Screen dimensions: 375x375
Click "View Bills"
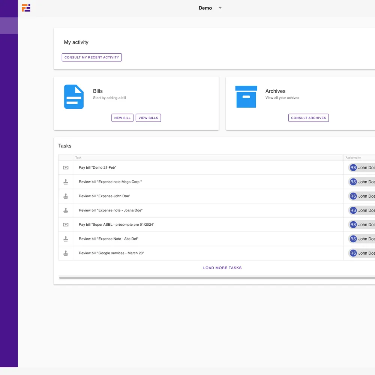(x=148, y=117)
